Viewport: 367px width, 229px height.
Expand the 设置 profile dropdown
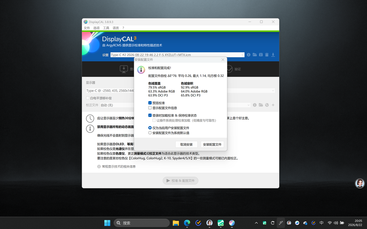click(242, 55)
